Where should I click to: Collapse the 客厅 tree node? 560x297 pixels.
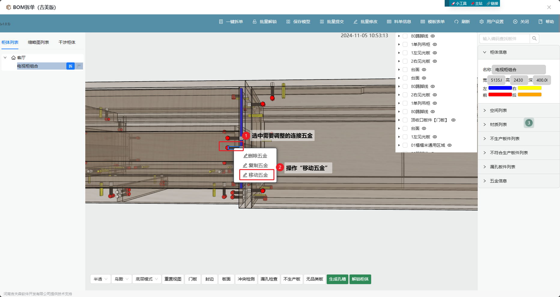point(5,58)
